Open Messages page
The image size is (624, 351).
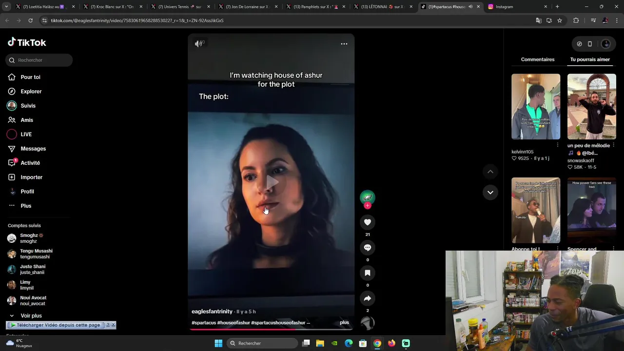[x=33, y=149]
